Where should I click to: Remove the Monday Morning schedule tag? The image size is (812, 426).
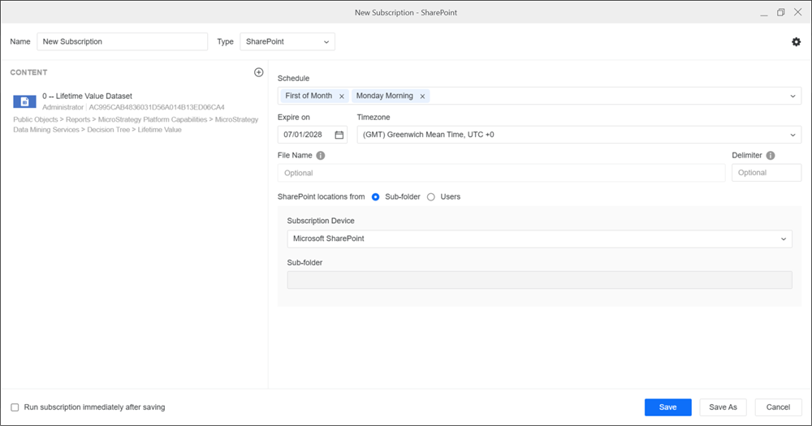tap(422, 96)
